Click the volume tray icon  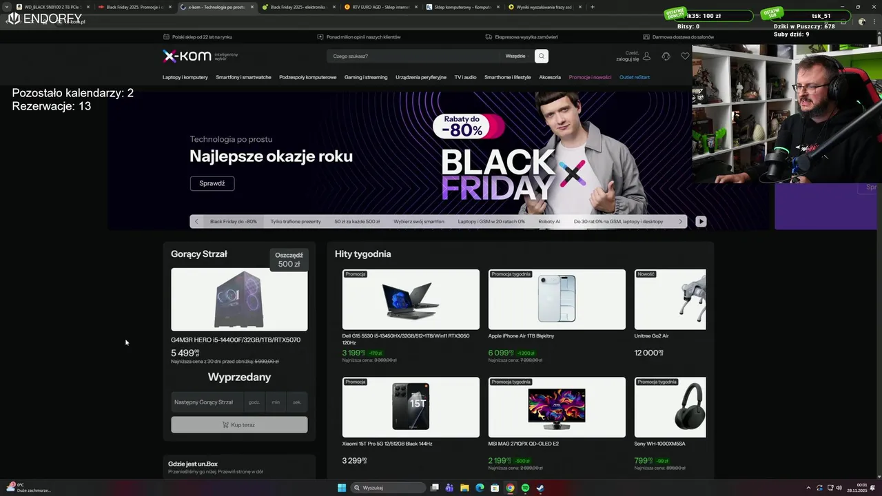[x=839, y=488]
